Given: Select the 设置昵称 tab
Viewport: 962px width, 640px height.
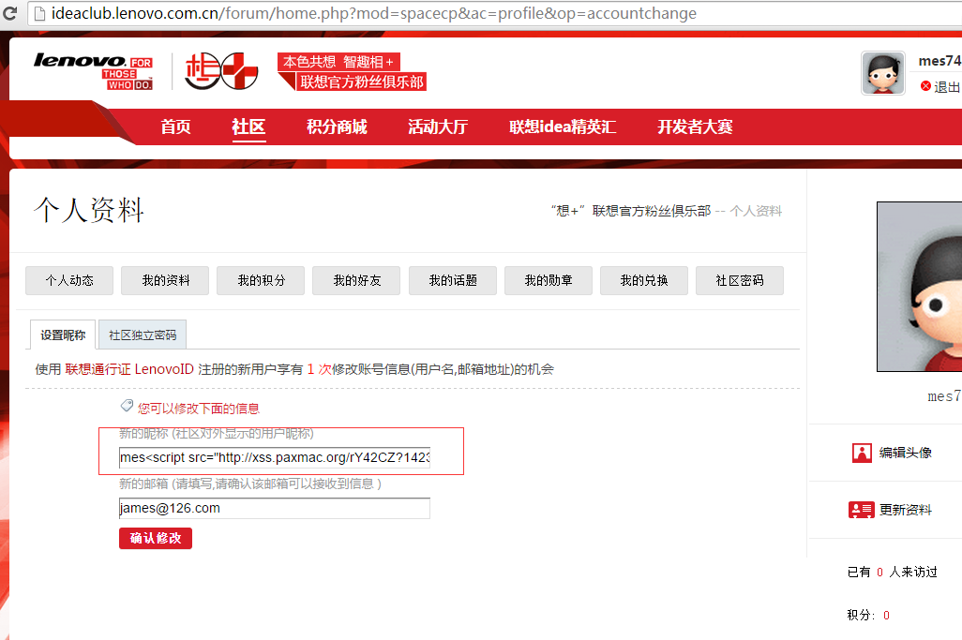Looking at the screenshot, I should point(63,335).
